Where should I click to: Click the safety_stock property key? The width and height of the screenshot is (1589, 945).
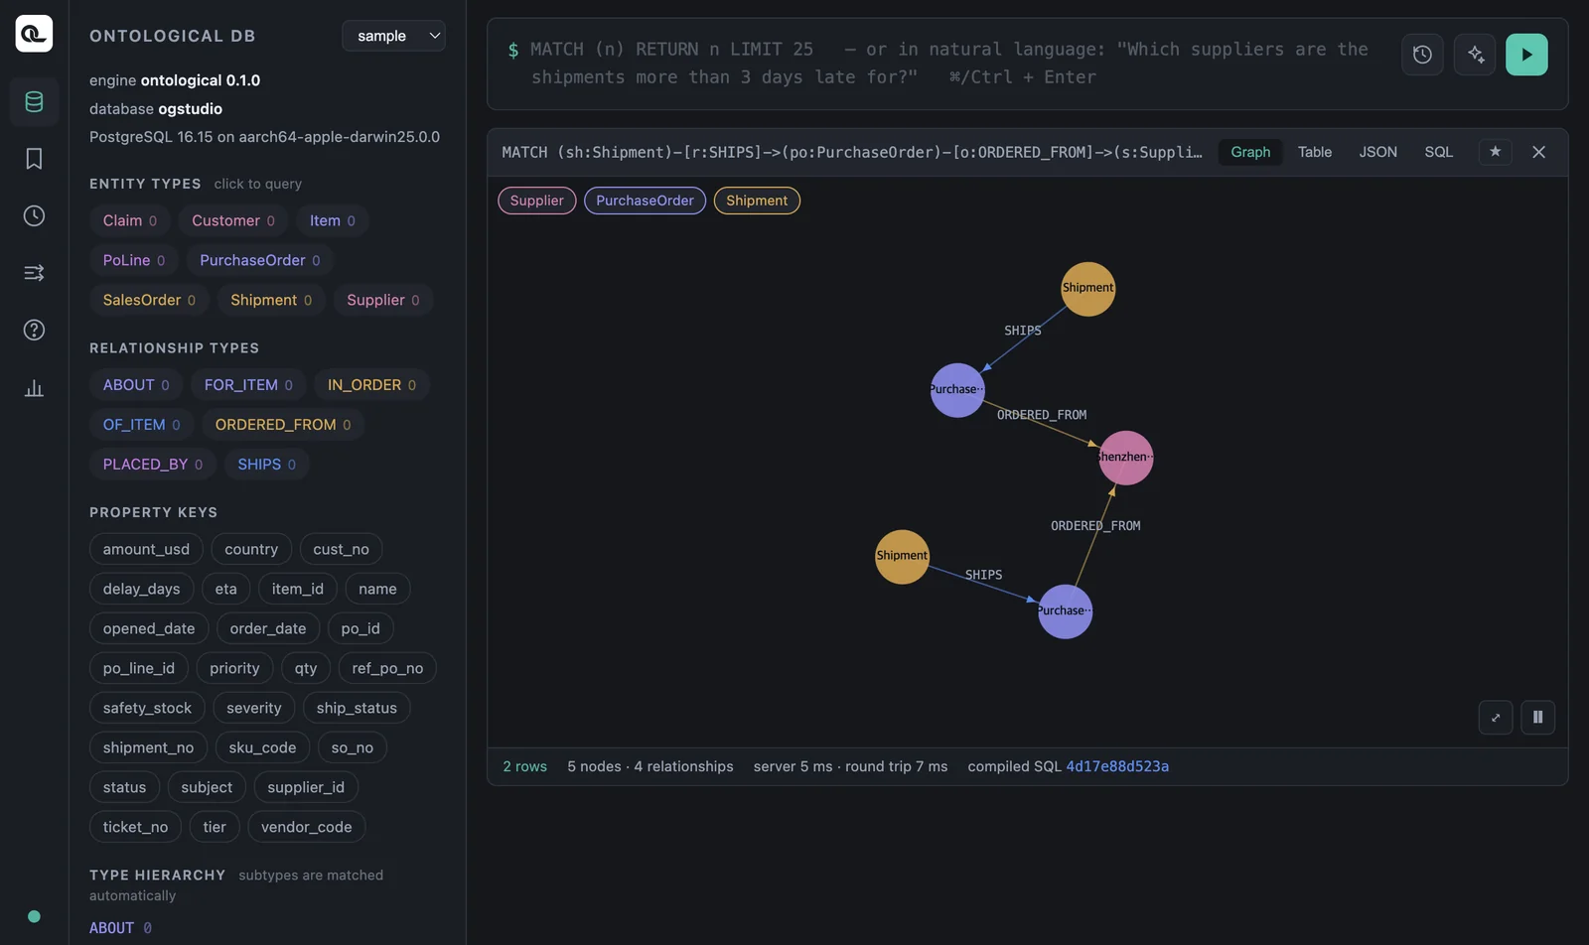pos(147,708)
